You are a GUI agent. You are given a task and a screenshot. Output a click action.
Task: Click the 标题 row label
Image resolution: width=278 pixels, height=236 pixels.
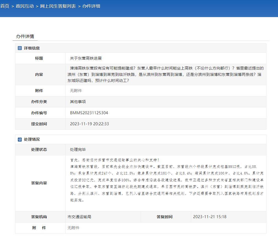click(39, 58)
